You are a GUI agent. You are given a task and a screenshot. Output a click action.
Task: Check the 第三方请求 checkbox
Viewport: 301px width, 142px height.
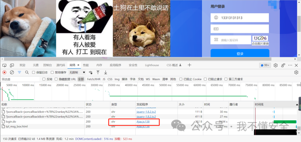pos(226,79)
